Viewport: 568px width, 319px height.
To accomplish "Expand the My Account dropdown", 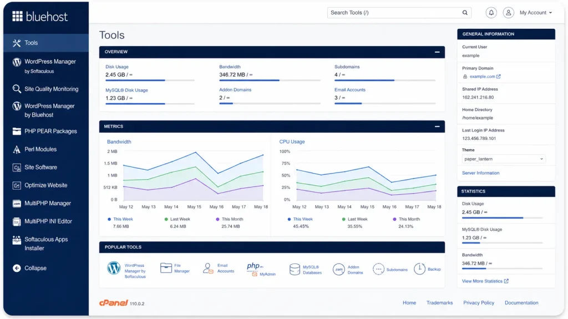I will [536, 13].
